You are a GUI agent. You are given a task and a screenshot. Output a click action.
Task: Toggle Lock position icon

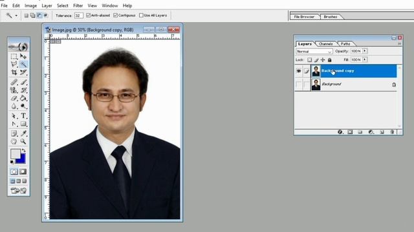click(323, 60)
